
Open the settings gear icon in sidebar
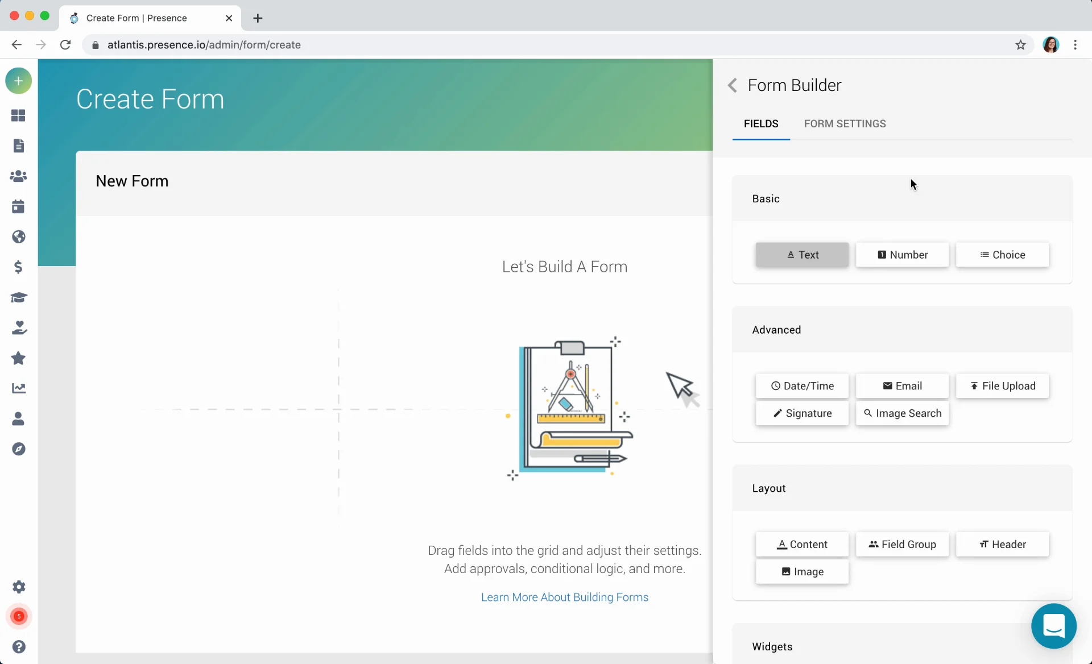[x=19, y=587]
